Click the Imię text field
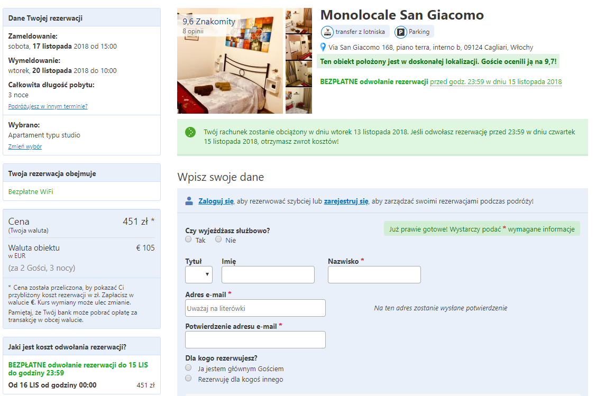Screen dimensions: 596x396 click(268, 274)
